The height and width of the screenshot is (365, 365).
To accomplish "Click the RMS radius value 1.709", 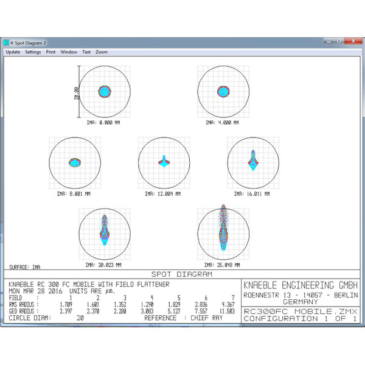I will [x=66, y=305].
